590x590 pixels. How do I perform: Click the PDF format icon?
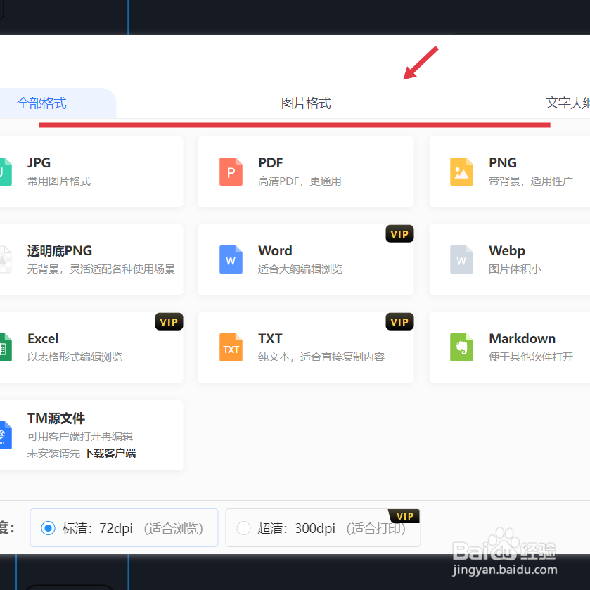click(231, 171)
